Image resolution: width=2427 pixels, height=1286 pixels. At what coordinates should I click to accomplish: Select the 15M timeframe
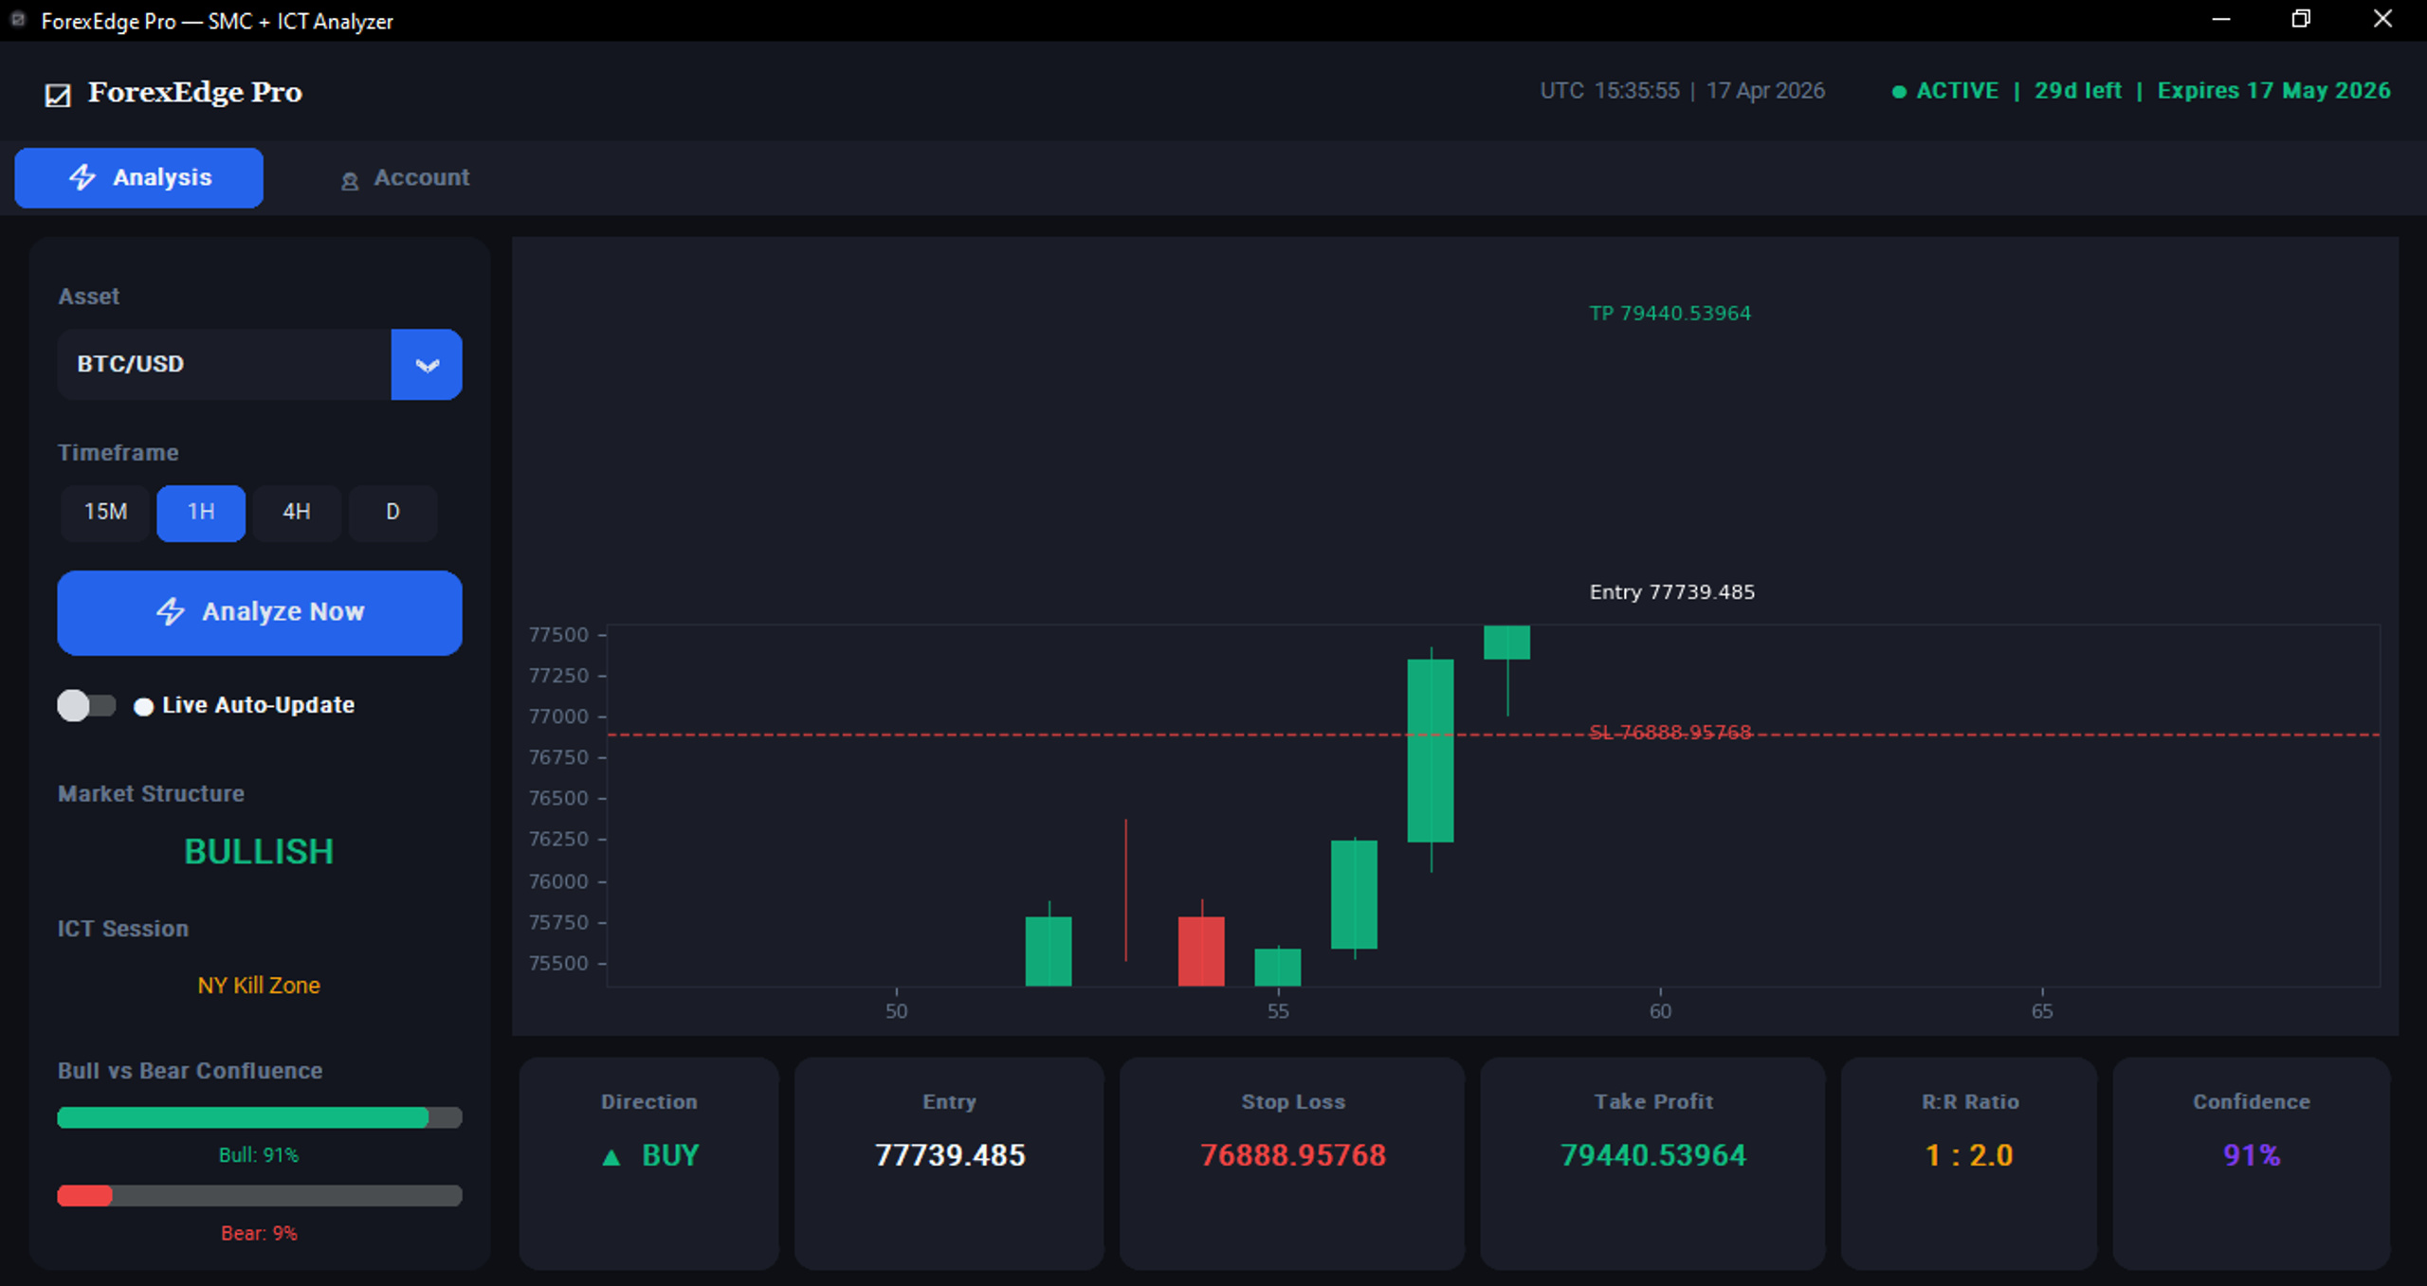(105, 513)
